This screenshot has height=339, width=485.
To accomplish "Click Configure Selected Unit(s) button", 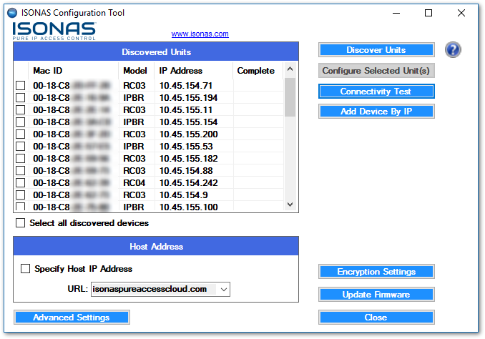I will 376,71.
